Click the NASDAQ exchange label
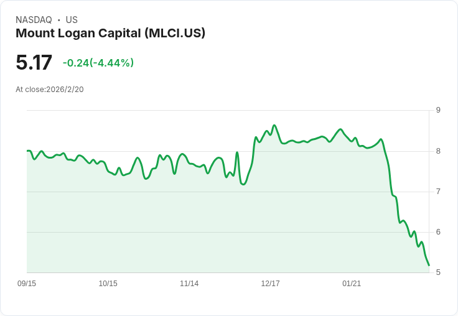458x316 pixels. pos(34,20)
